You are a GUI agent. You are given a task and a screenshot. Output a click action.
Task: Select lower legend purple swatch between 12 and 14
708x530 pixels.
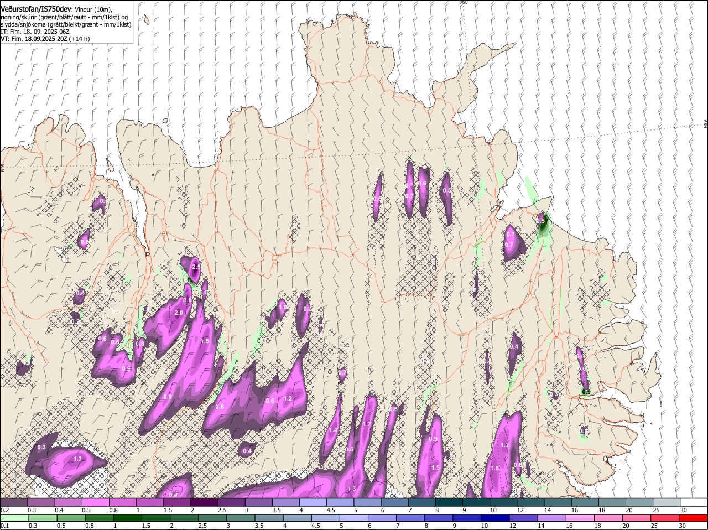point(523,518)
